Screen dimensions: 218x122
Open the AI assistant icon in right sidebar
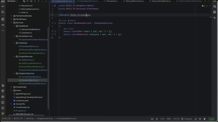tap(215, 6)
